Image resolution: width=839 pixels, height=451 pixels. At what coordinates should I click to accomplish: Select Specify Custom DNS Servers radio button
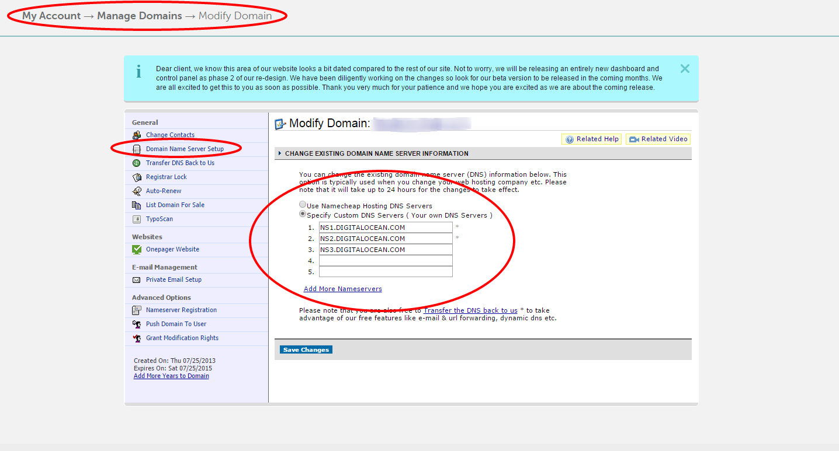(x=303, y=214)
